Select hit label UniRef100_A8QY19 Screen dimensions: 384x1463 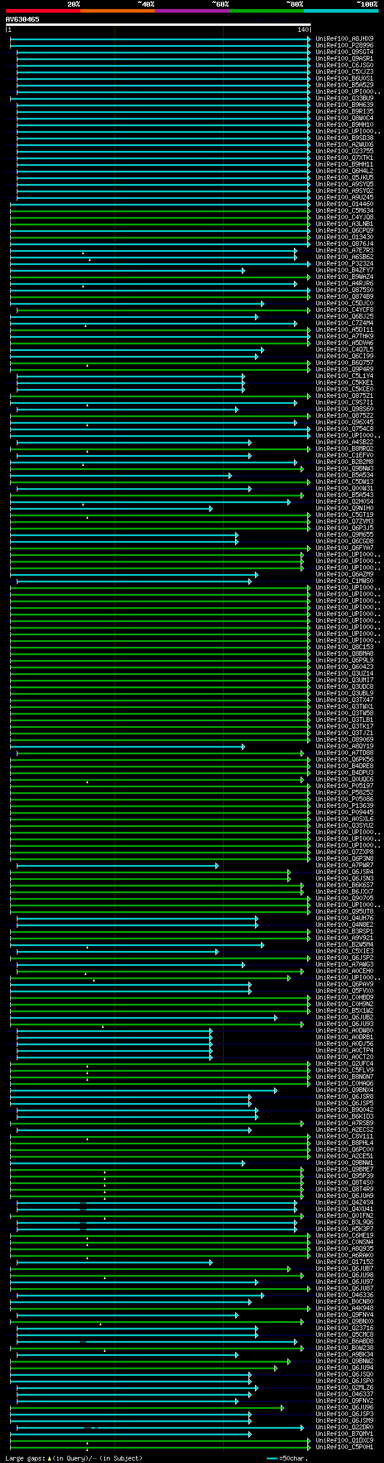coord(344,746)
